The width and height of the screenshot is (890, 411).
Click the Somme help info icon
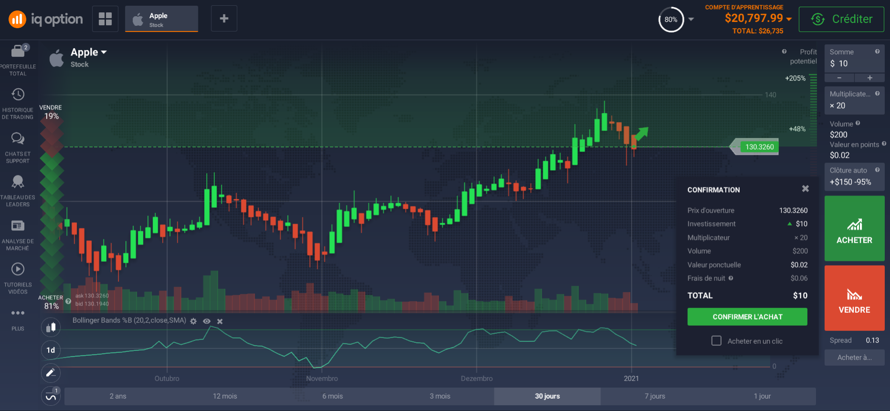point(877,51)
